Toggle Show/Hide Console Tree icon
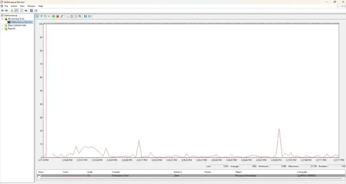The width and height of the screenshot is (346, 184). point(16,10)
